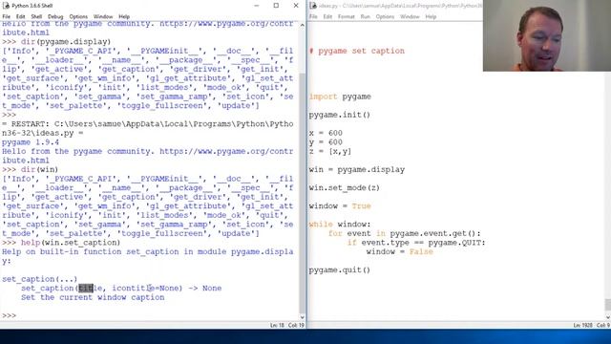Click the editor scrollbar down arrow
The width and height of the screenshot is (611, 344).
pyautogui.click(x=607, y=317)
